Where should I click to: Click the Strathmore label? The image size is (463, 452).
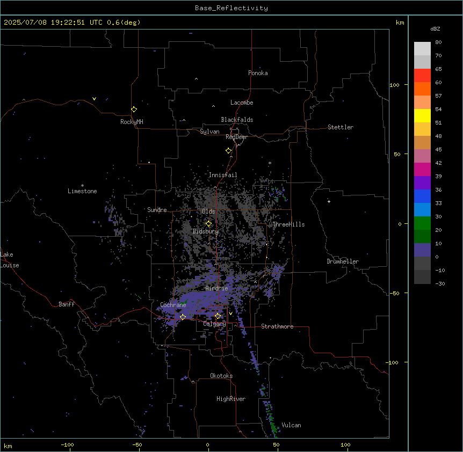[277, 326]
